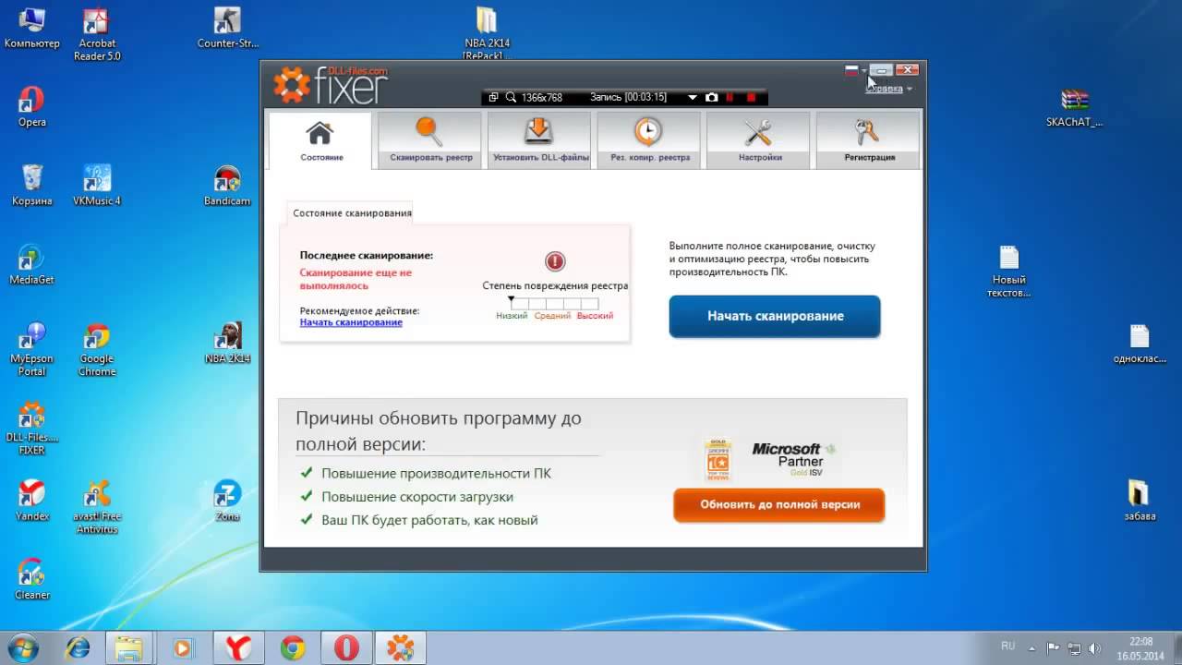Select NBA 2K14 RePack folder icon
Image resolution: width=1182 pixels, height=665 pixels.
tap(487, 33)
